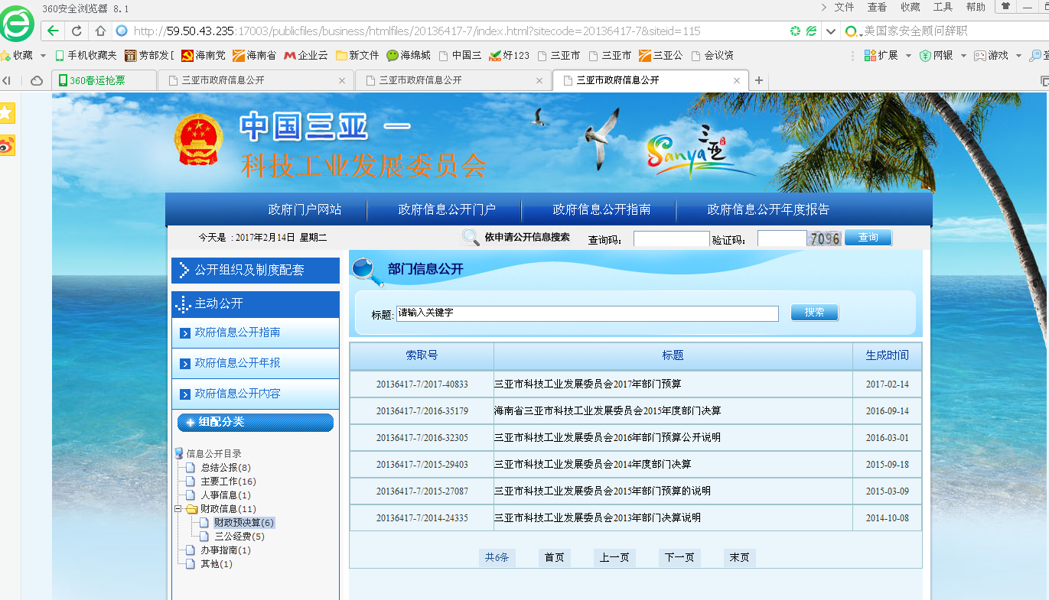
Task: Open the Weibo icon in left sidebar
Action: 6,144
